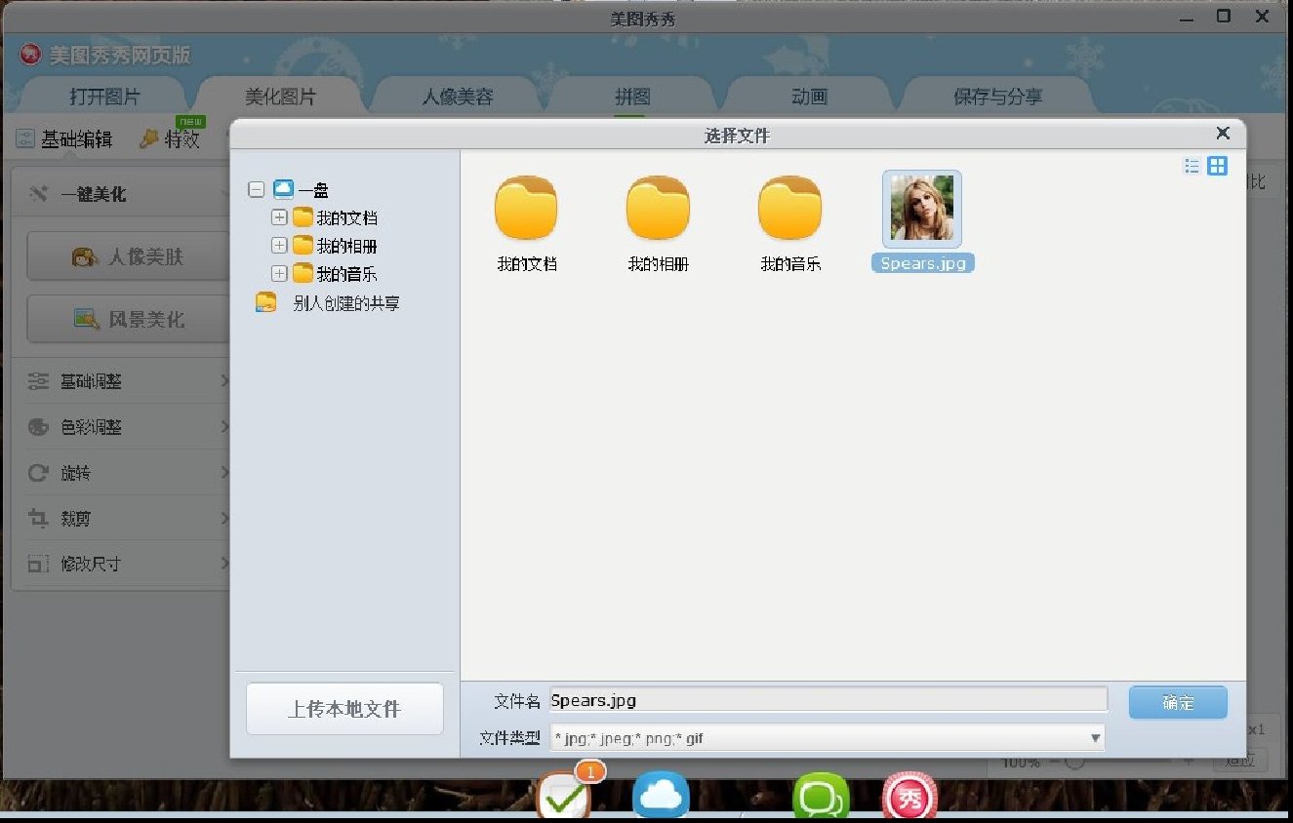Open the 文件类型 dropdown
Viewport: 1293px width, 823px height.
tap(828, 738)
